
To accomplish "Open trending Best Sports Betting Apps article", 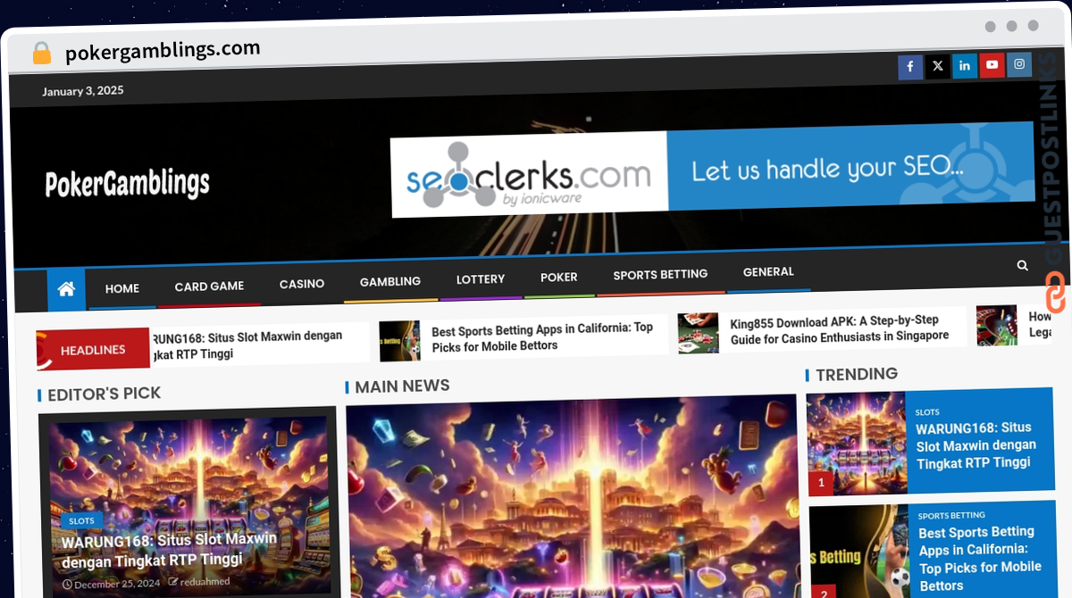I will (980, 558).
